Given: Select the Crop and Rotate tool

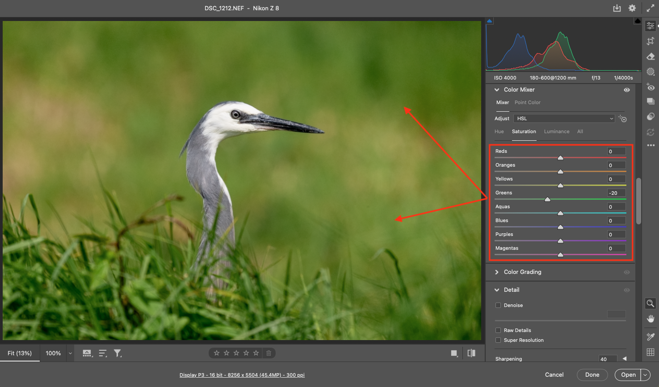Looking at the screenshot, I should point(651,41).
